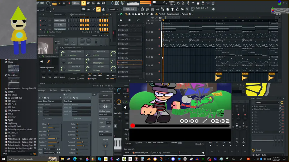Viewport: 289px width, 162px height.
Task: Pause playback in transport bar
Action: click(x=59, y=3)
